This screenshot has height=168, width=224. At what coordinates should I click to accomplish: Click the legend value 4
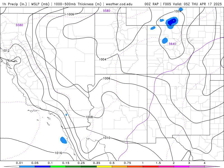pyautogui.click(x=205, y=163)
